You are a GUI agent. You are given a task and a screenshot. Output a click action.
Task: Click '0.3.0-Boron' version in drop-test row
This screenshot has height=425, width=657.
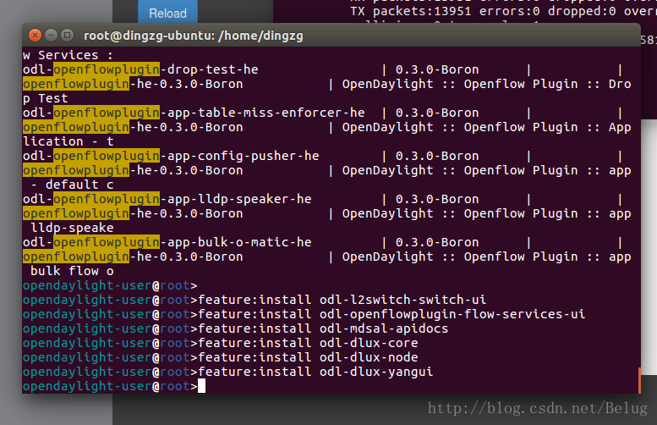tap(437, 69)
